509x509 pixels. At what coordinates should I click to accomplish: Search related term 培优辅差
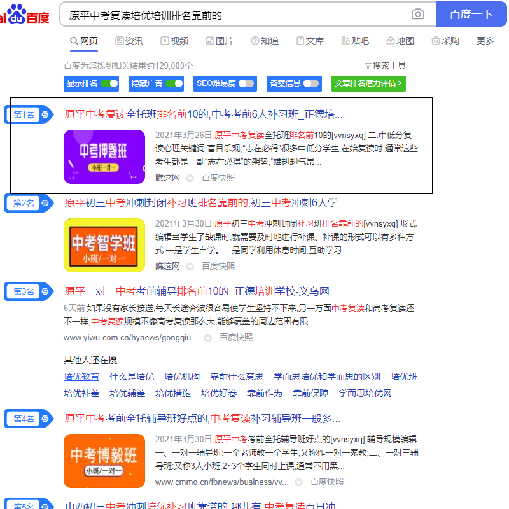(127, 393)
